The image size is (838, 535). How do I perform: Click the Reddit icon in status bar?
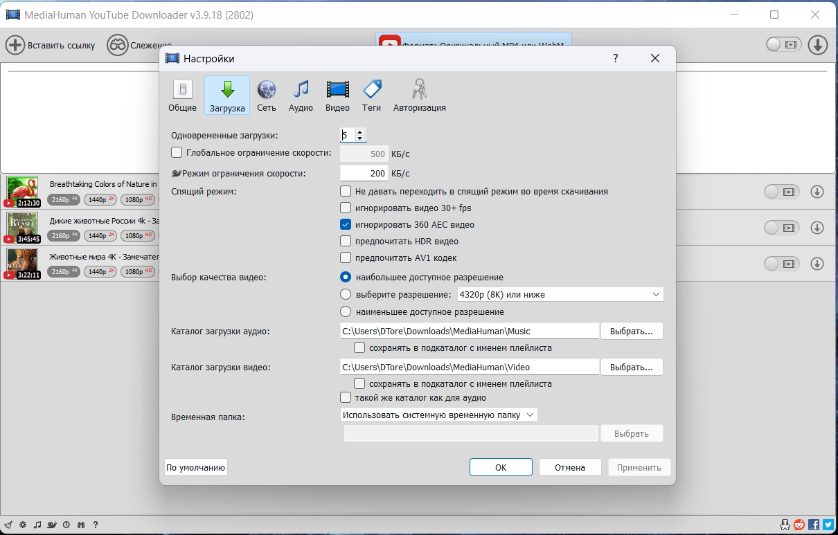point(799,525)
